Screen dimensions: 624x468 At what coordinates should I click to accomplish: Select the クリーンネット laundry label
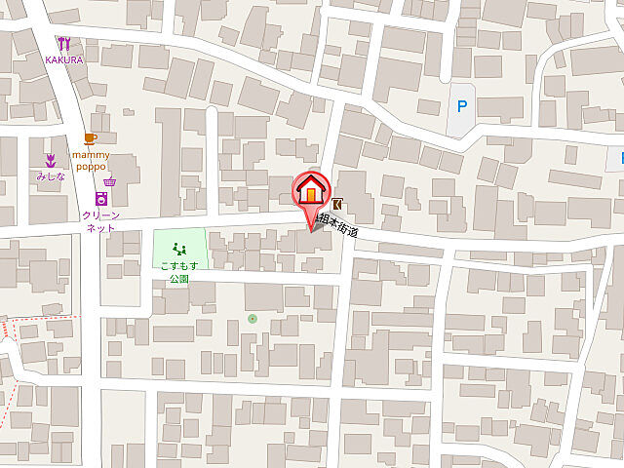pyautogui.click(x=101, y=222)
